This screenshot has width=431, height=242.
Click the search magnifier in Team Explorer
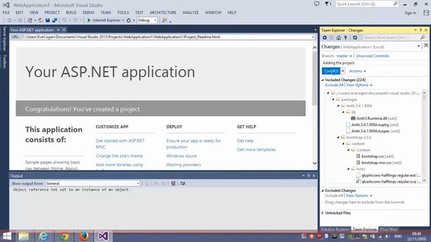tap(423, 38)
